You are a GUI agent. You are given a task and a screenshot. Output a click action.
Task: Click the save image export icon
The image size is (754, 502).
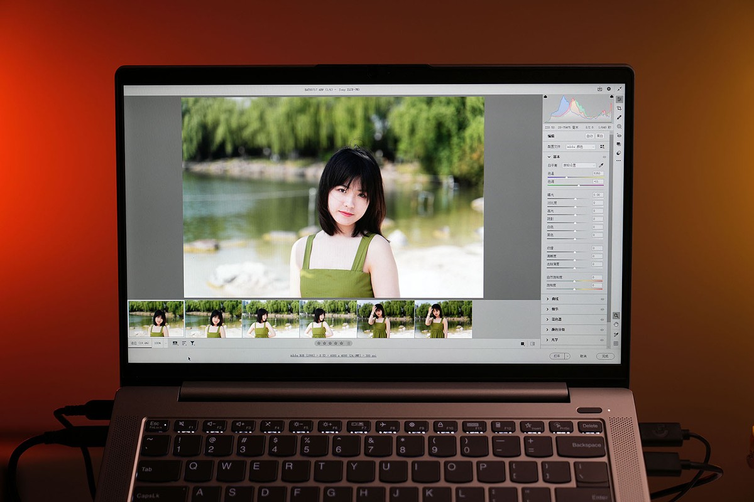point(599,89)
